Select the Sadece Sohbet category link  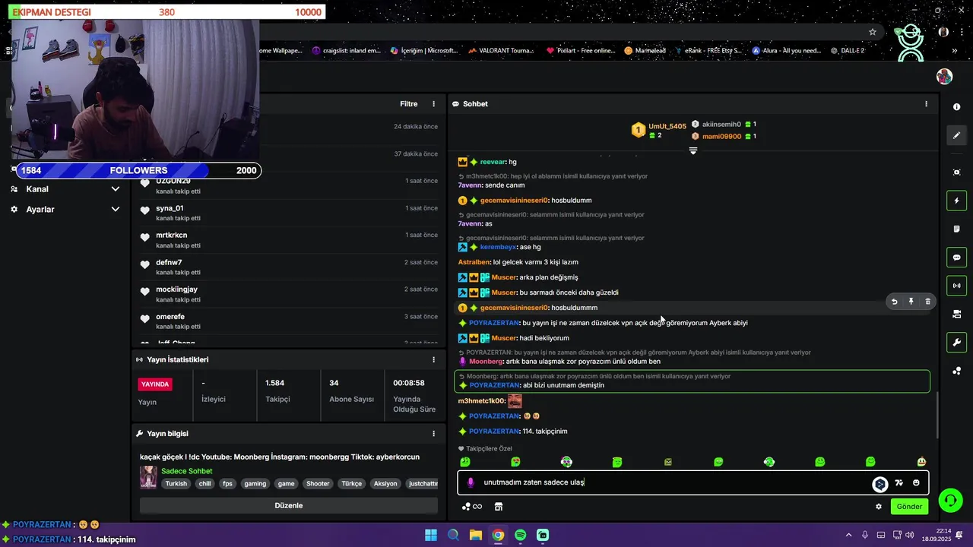pyautogui.click(x=186, y=471)
